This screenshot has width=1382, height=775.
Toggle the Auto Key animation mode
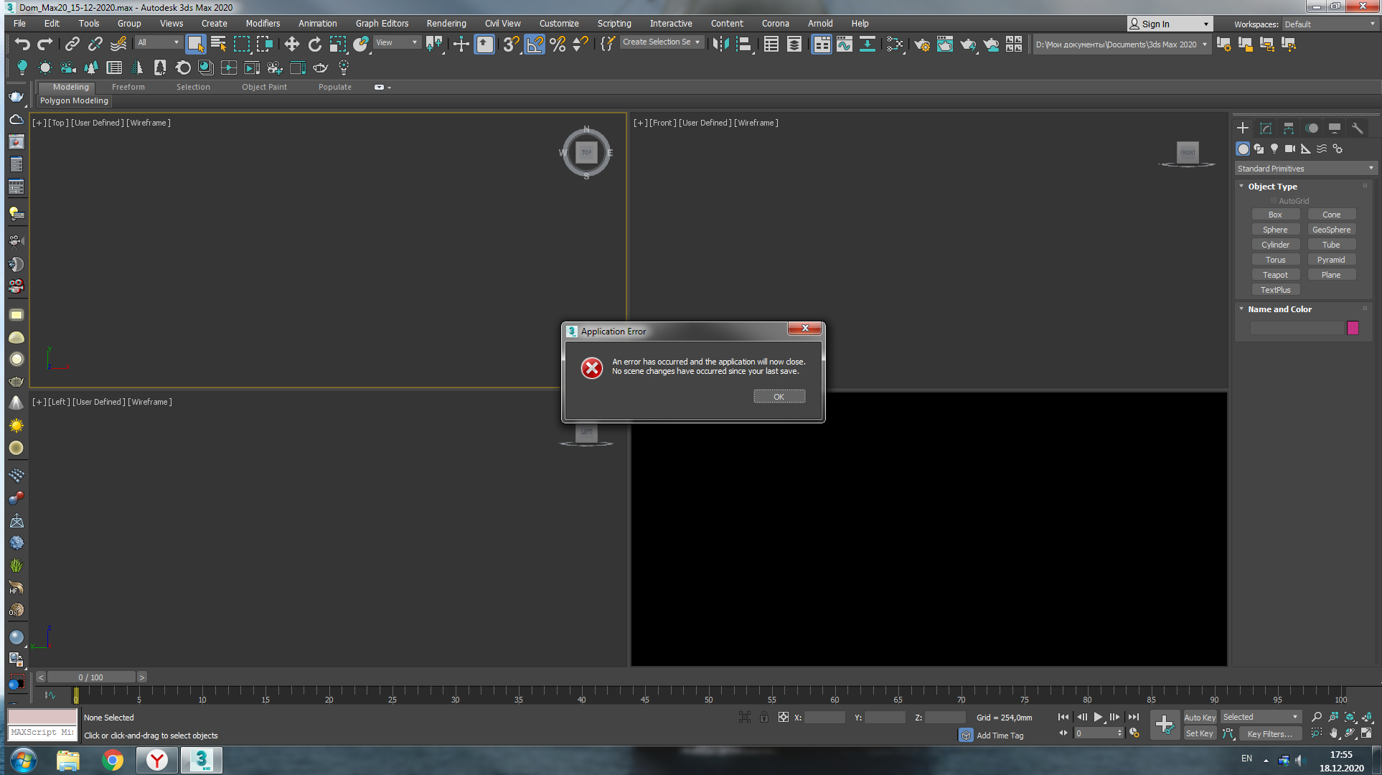tap(1200, 717)
